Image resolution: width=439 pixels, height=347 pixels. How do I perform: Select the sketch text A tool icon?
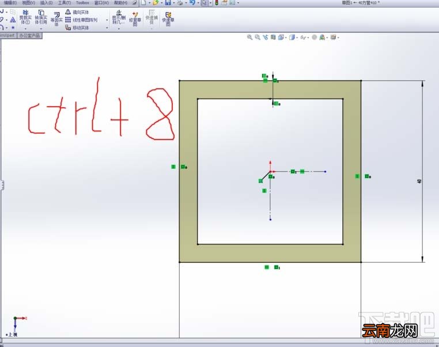[x=13, y=20]
